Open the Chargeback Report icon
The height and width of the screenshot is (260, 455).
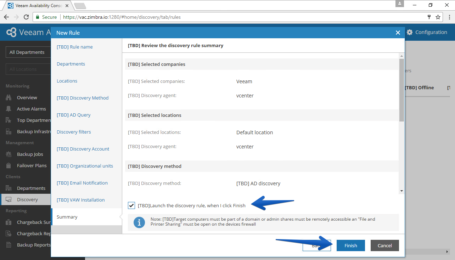tap(9, 234)
